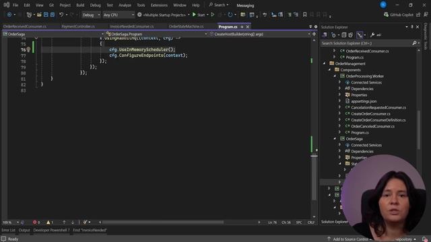The image size is (431, 242).
Task: Toggle auto-hide pin on Solution Explorer
Action: pos(412,27)
